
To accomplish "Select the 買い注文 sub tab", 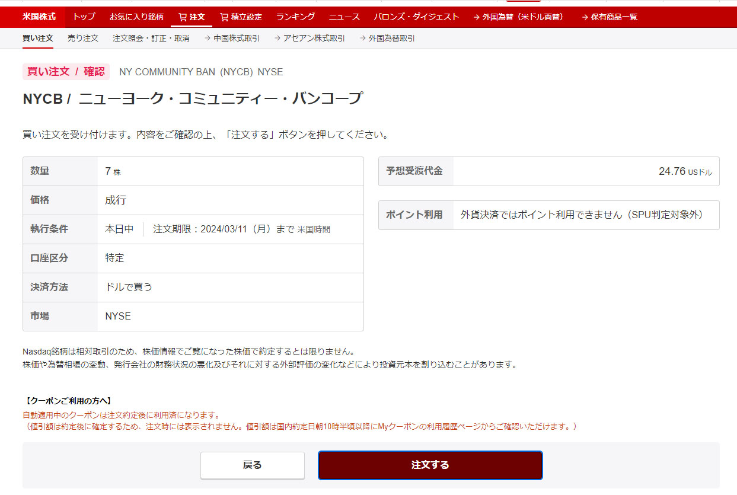I will (x=38, y=38).
